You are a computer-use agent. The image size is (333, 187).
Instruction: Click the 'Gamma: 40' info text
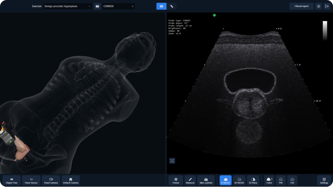click(x=174, y=31)
